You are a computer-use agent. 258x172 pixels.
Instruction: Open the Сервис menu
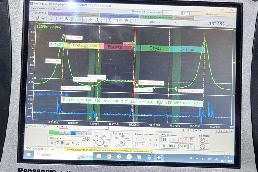click(x=41, y=9)
